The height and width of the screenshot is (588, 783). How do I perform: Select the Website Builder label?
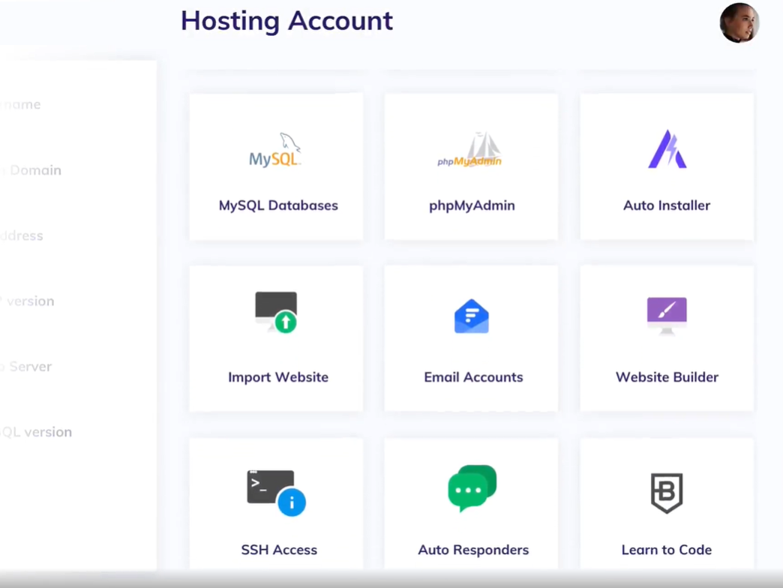666,376
